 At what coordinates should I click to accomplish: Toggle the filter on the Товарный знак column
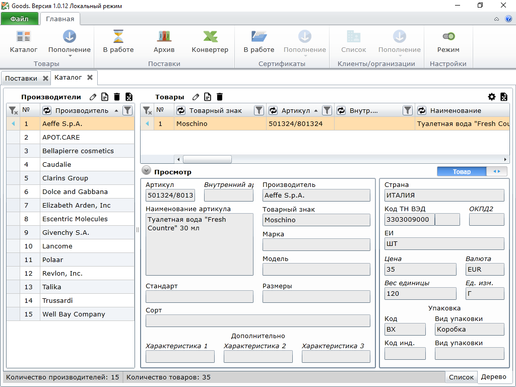click(x=259, y=110)
